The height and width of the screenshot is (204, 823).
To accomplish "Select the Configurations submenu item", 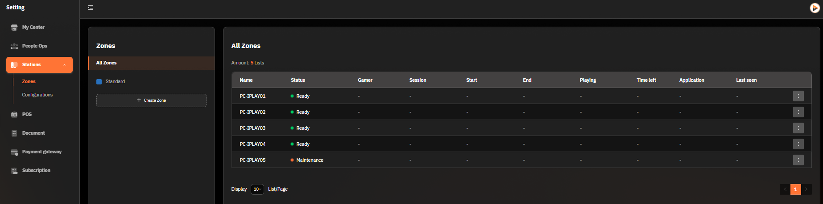I will pyautogui.click(x=37, y=95).
